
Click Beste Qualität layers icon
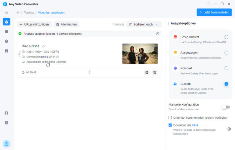[x=175, y=37]
